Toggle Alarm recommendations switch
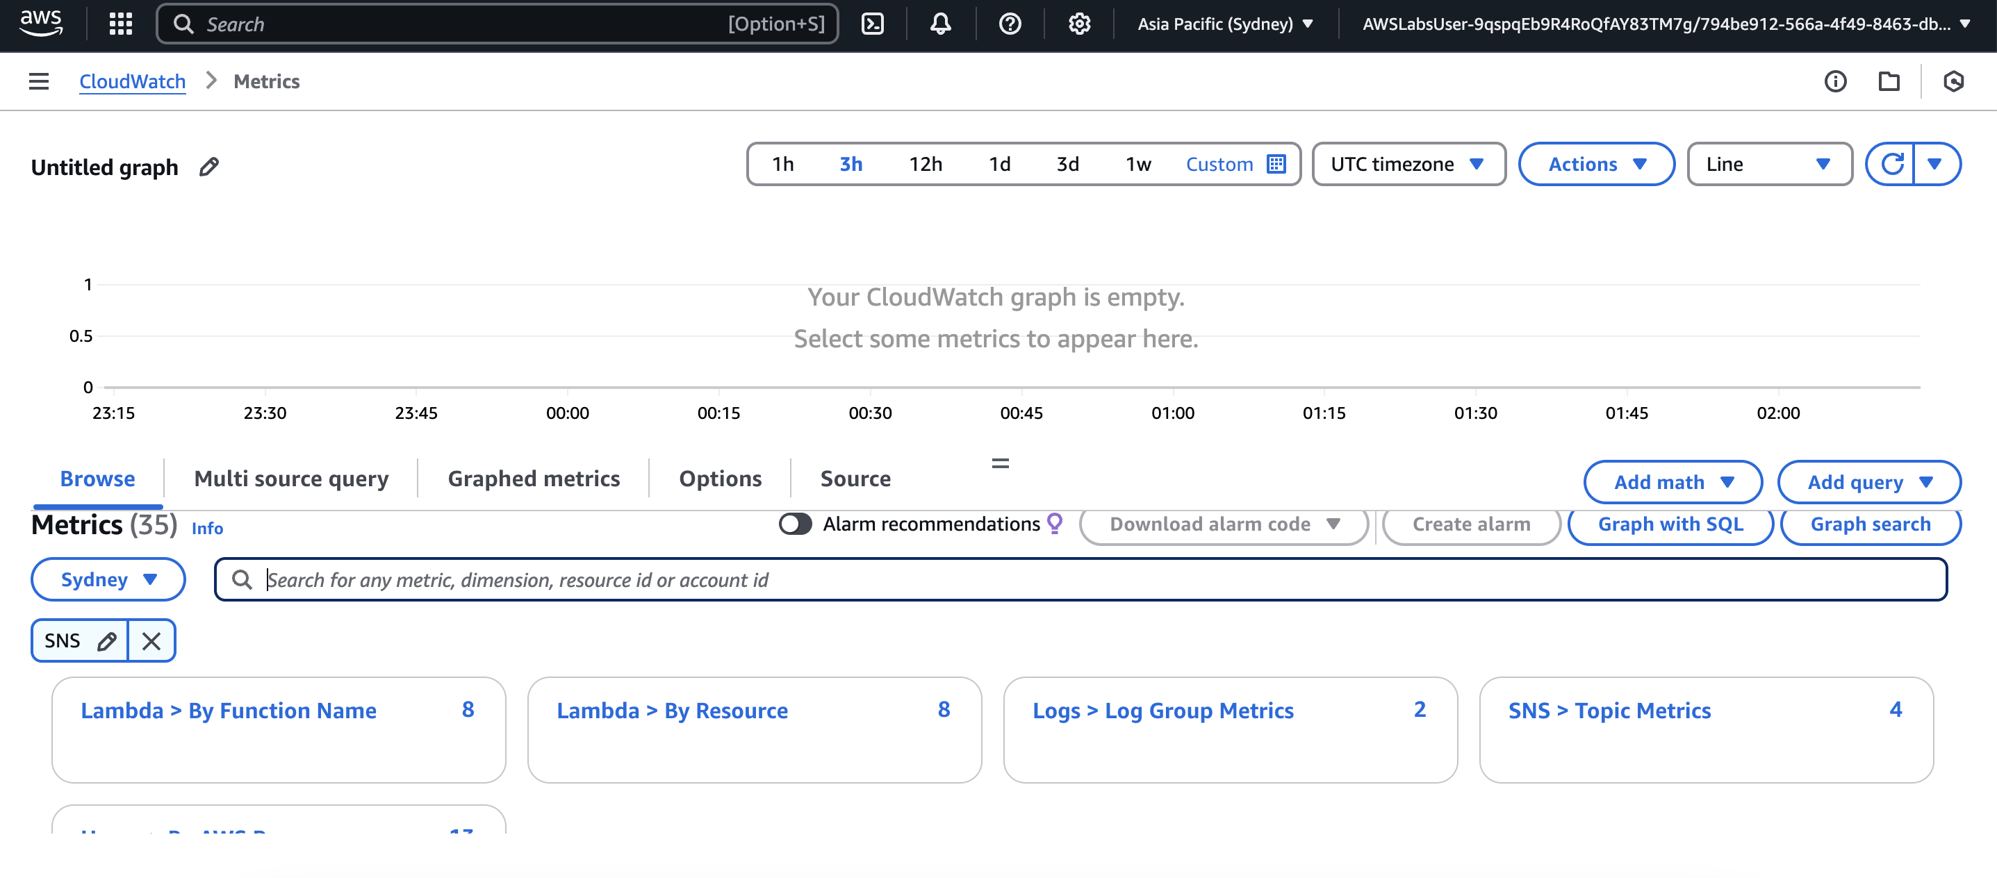This screenshot has width=1997, height=878. [795, 524]
